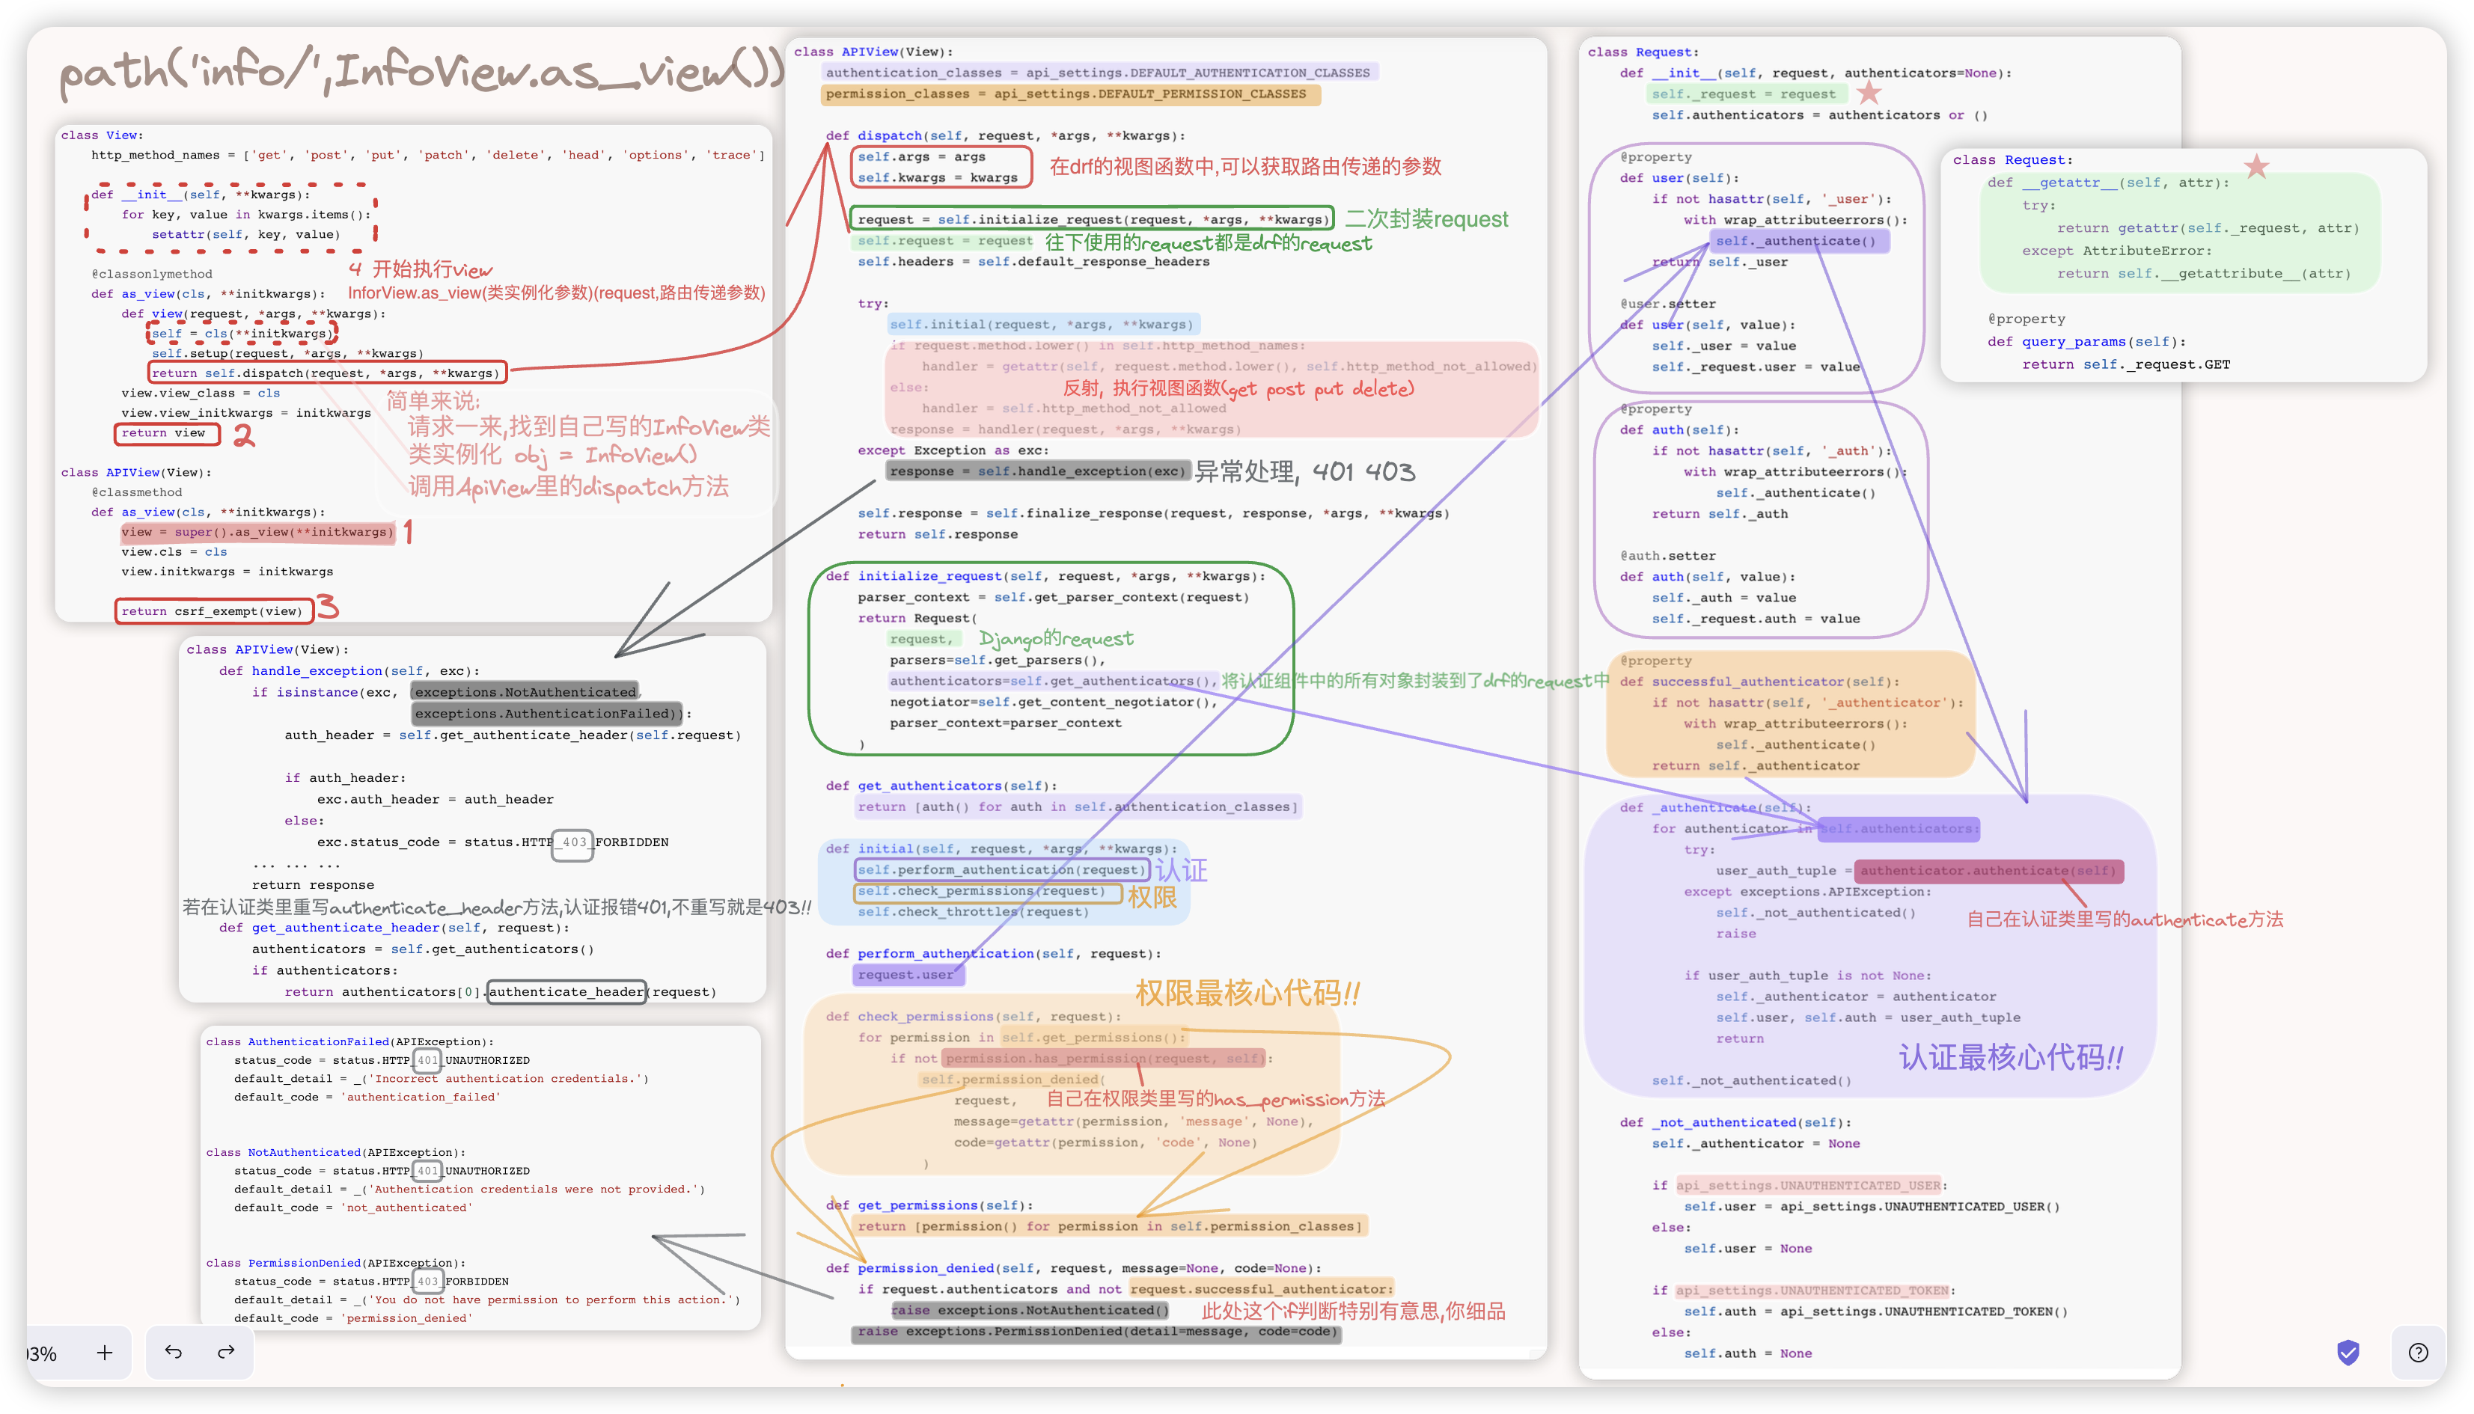Select the red number 3 annotation

click(x=329, y=607)
